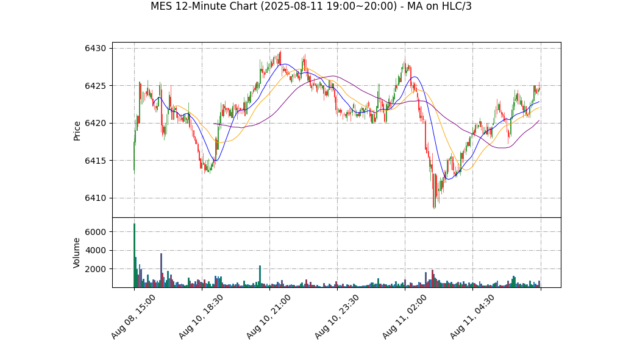This screenshot has width=623, height=350.
Task: Select the 6410 price axis label
Action: pos(95,198)
